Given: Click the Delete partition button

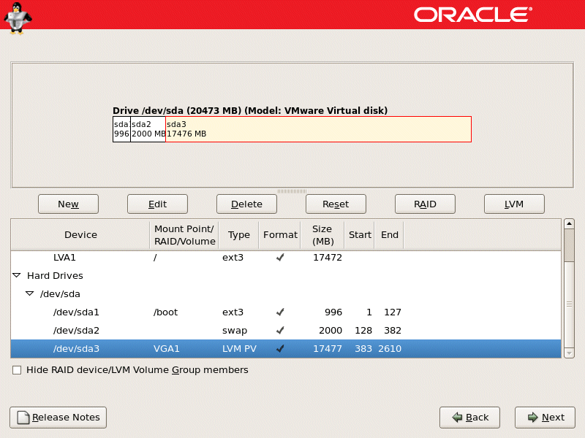Looking at the screenshot, I should [246, 204].
